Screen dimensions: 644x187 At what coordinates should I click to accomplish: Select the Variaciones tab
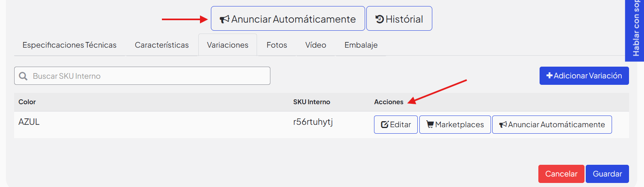227,45
